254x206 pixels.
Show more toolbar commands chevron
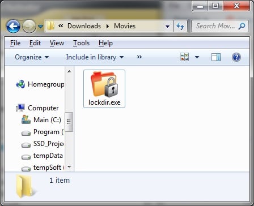click(139, 57)
